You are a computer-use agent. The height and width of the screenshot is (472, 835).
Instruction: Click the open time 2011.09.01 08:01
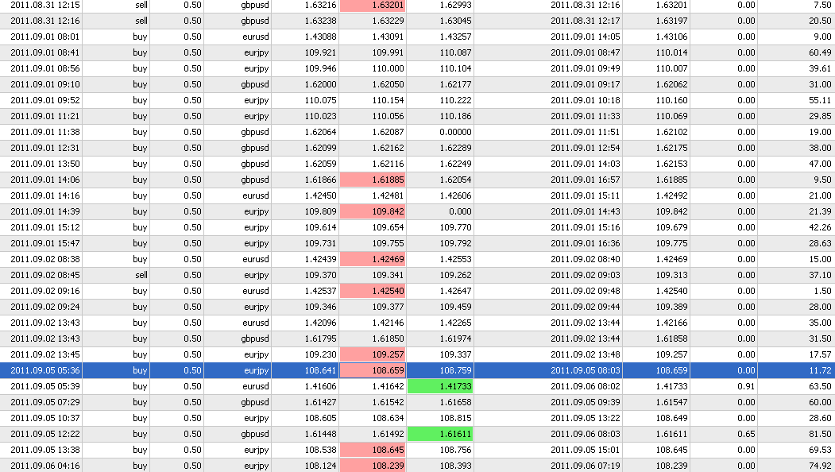(x=45, y=37)
